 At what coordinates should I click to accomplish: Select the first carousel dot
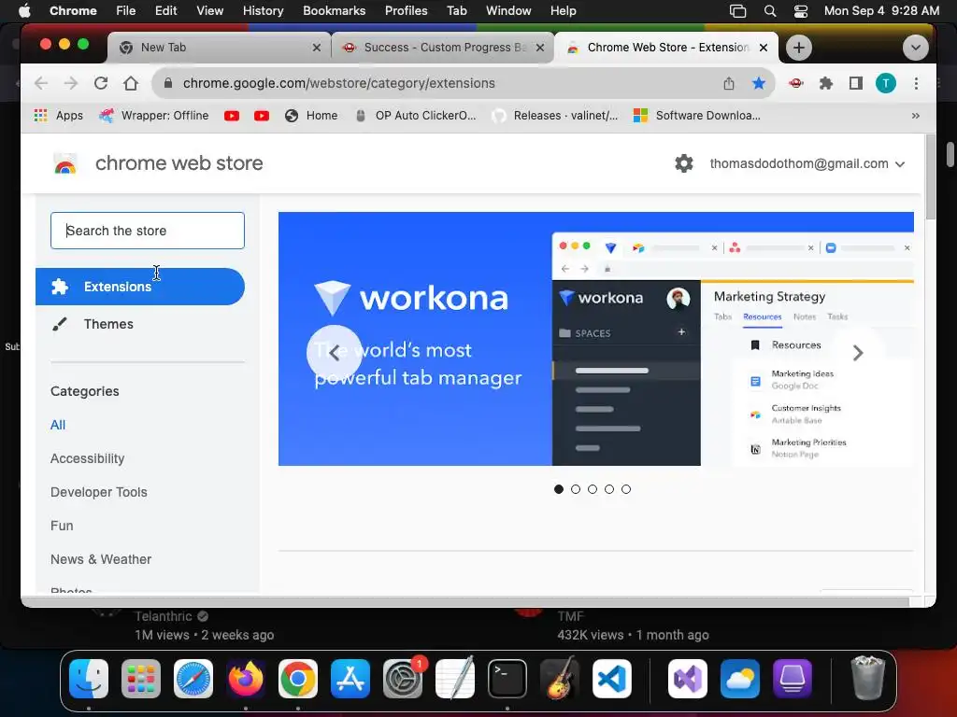point(559,489)
